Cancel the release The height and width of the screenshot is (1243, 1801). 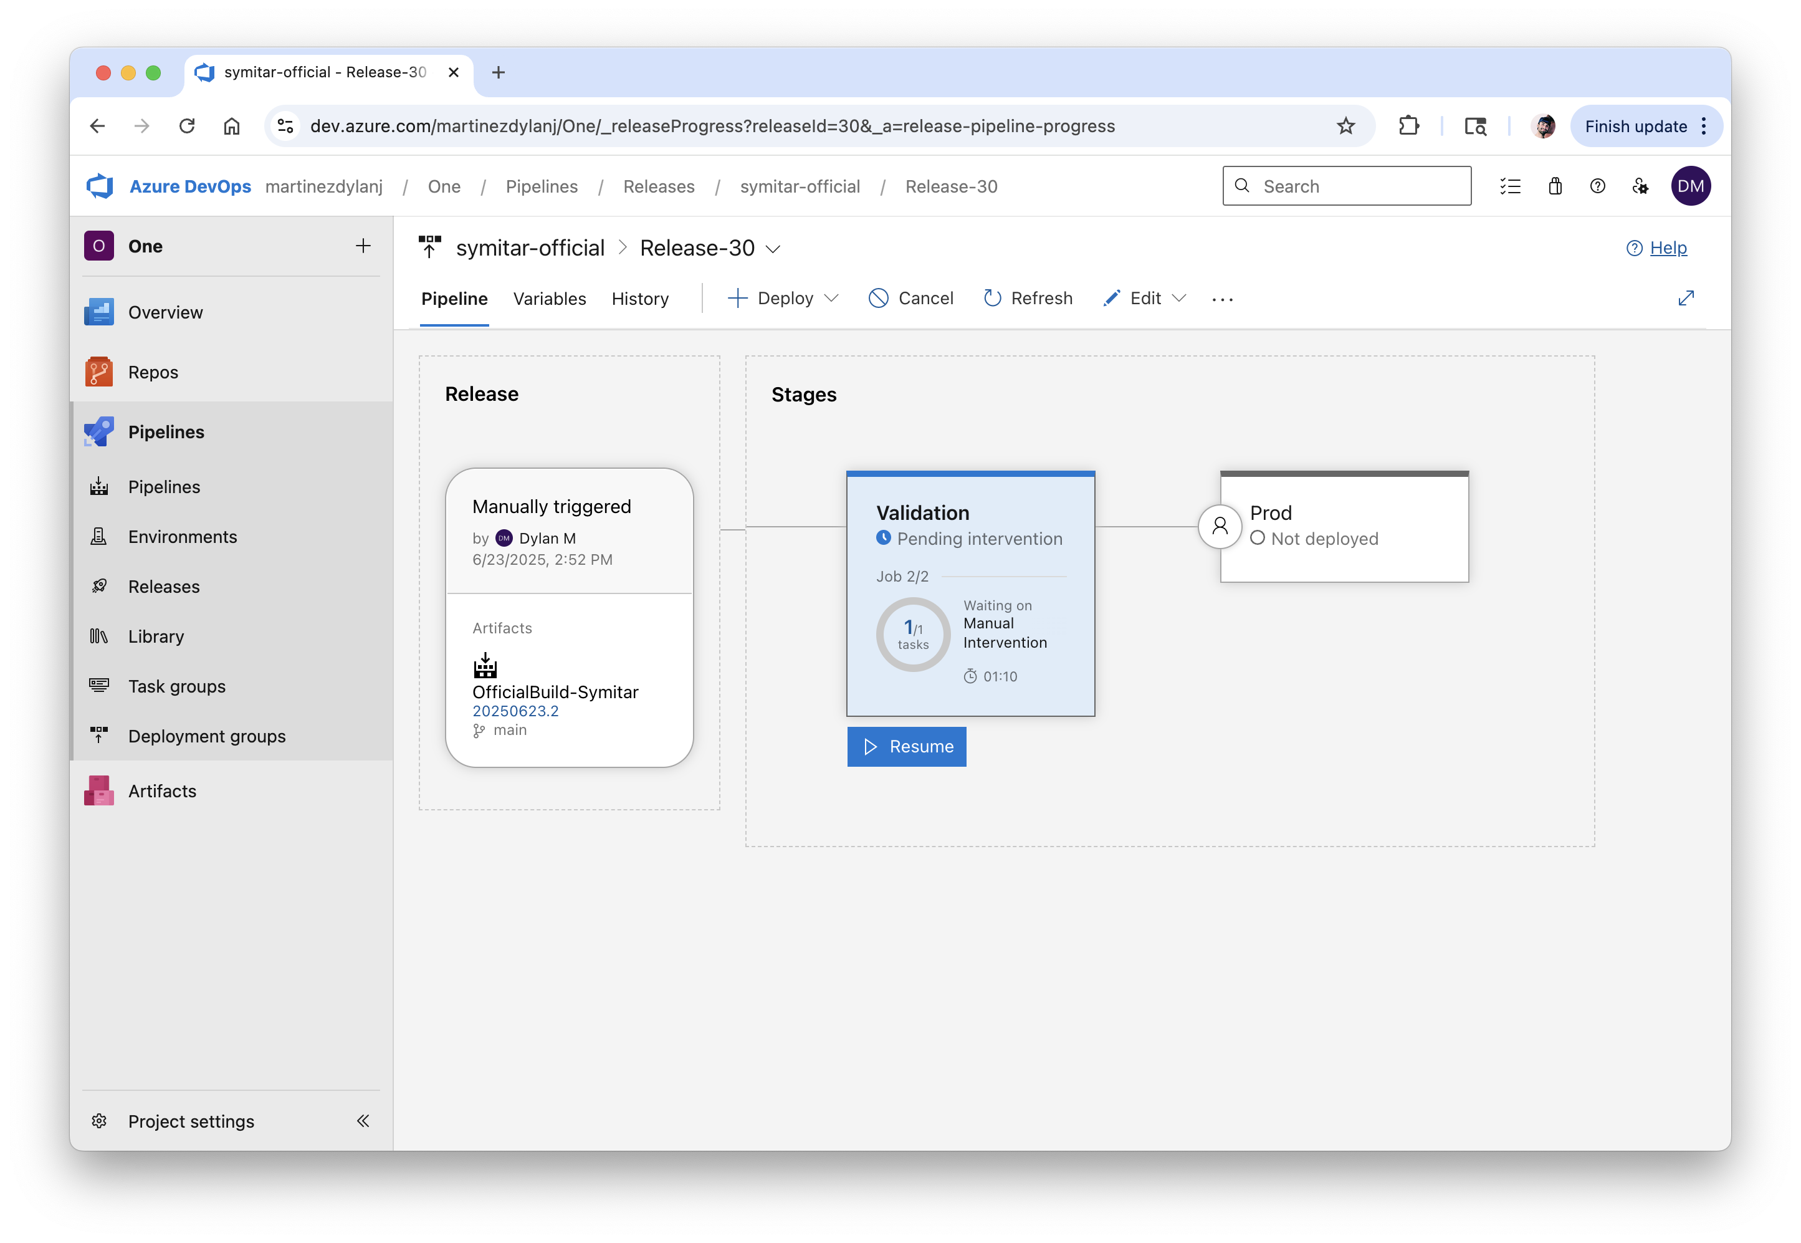[x=911, y=299]
